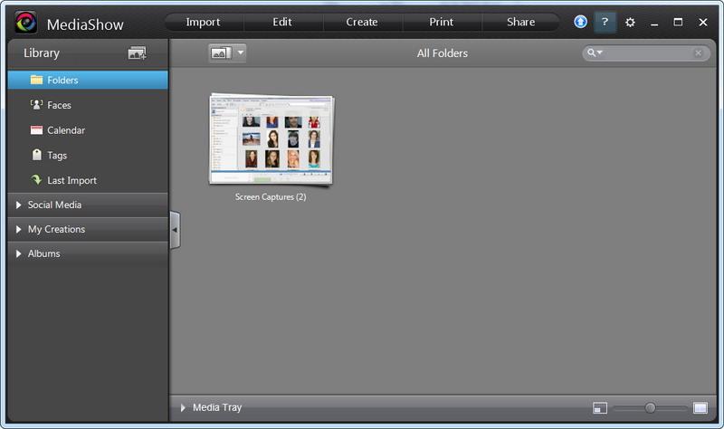Image resolution: width=724 pixels, height=429 pixels.
Task: Maximize the MediaShow window
Action: click(678, 22)
